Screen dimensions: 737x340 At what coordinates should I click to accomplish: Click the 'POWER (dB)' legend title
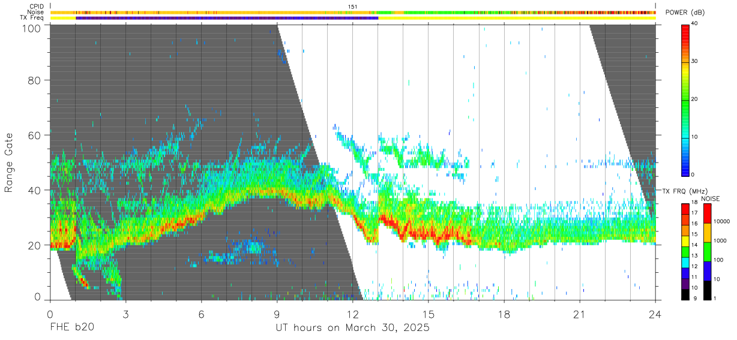tap(685, 13)
